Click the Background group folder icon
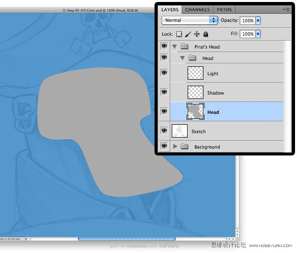The image size is (297, 253). coord(185,147)
